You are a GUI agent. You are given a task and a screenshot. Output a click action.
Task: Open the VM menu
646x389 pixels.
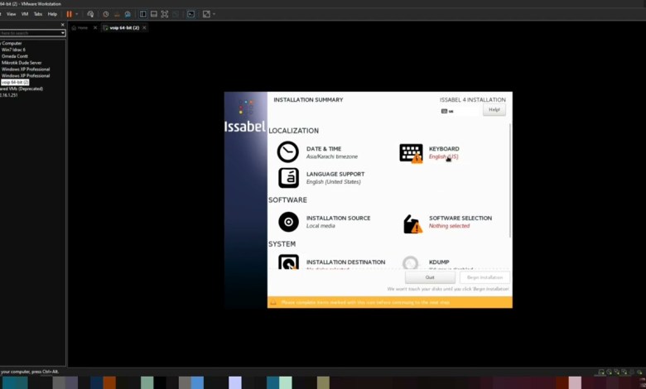tap(25, 14)
